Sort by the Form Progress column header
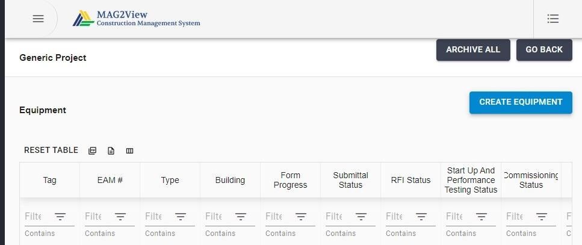Screen dimensions: 582x245 [x=290, y=180]
